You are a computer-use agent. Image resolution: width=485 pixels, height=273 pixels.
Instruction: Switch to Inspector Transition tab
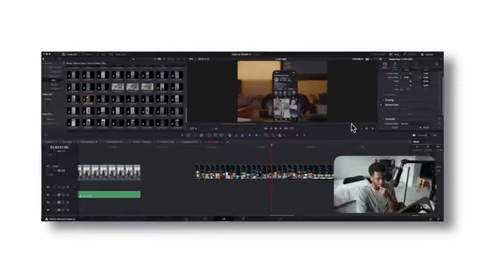(x=416, y=64)
